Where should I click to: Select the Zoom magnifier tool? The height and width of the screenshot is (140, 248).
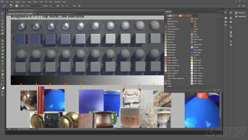pos(2,77)
